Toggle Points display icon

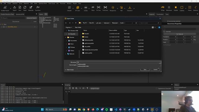190,7
